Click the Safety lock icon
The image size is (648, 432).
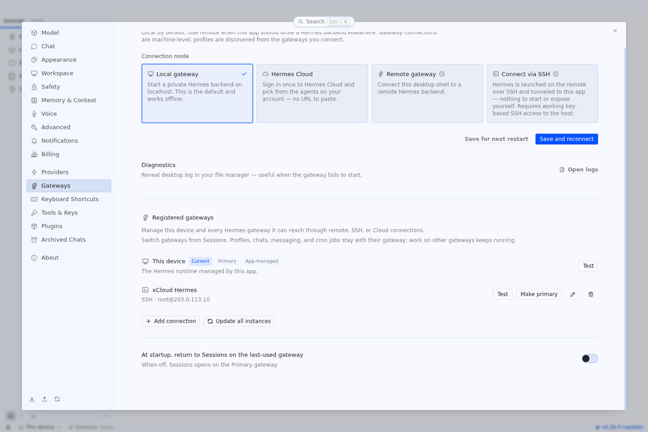click(x=34, y=87)
